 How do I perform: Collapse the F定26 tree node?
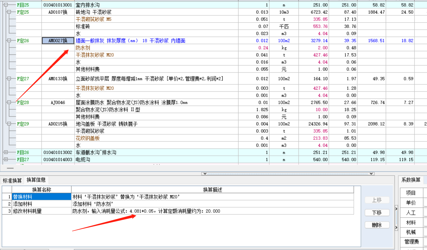9,40
